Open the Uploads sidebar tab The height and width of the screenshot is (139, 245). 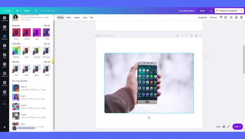coord(5,83)
